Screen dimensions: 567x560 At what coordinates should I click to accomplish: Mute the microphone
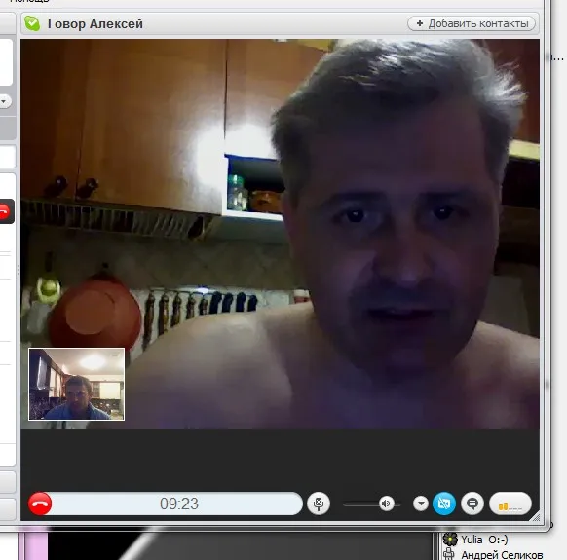click(319, 504)
